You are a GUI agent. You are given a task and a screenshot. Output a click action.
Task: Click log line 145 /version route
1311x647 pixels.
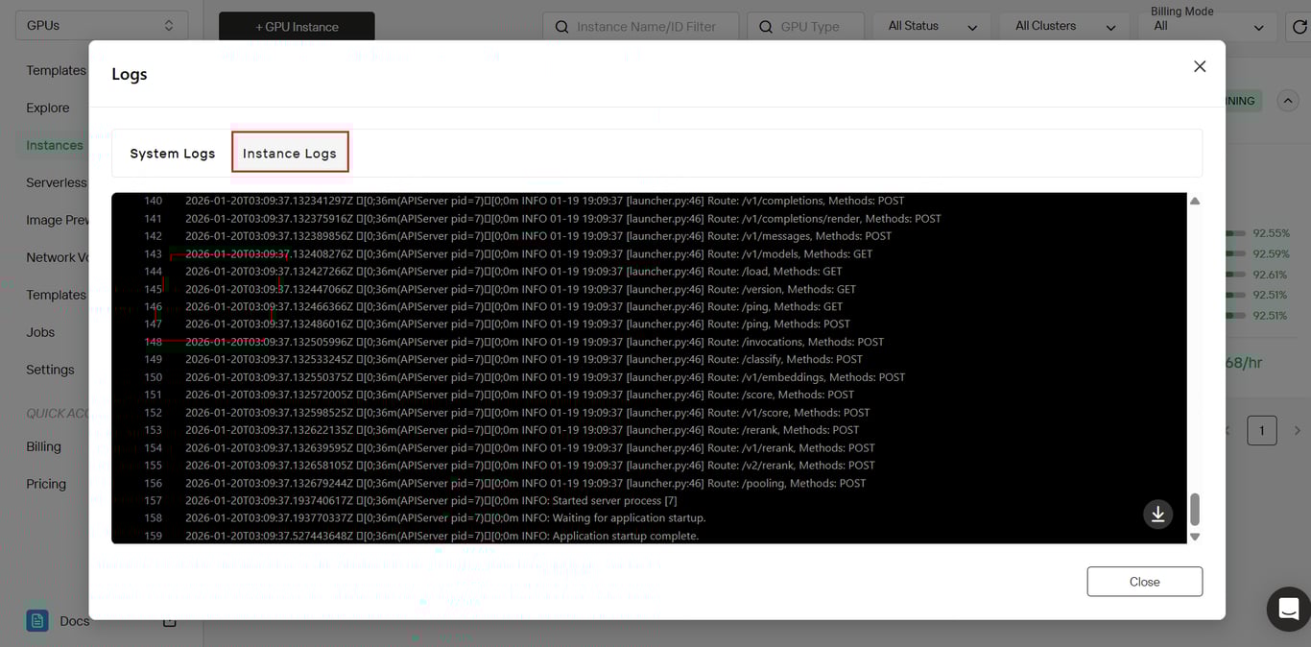[520, 289]
